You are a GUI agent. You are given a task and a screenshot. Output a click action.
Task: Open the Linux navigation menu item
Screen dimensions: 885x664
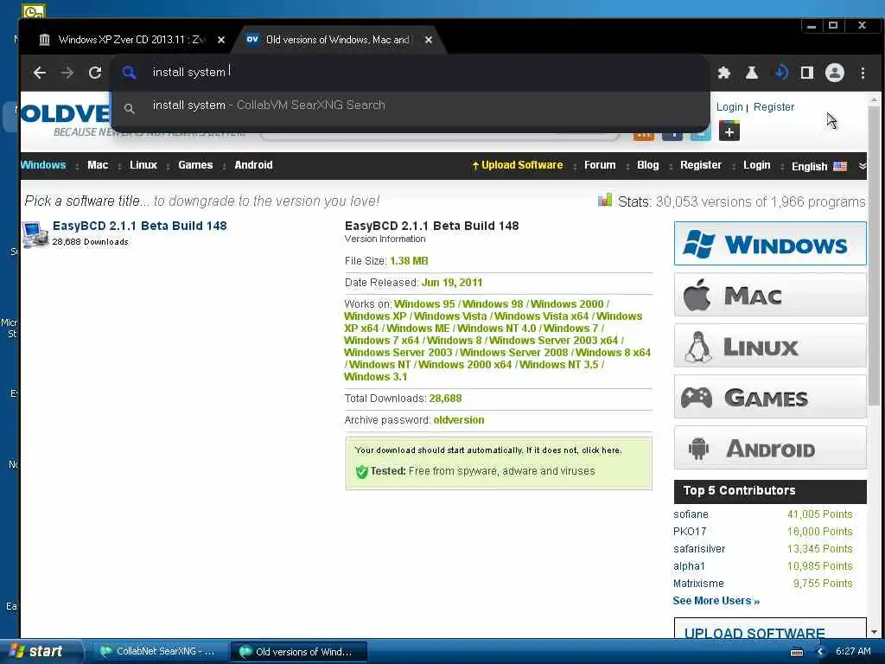point(143,165)
